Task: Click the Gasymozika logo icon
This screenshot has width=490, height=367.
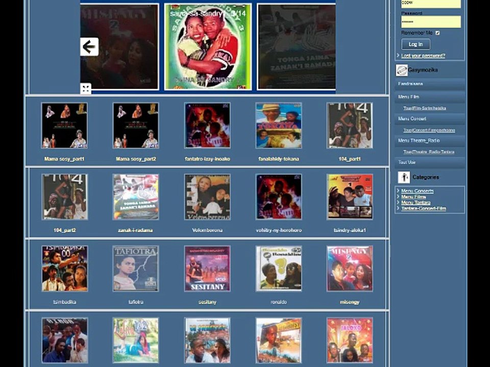Action: [402, 70]
